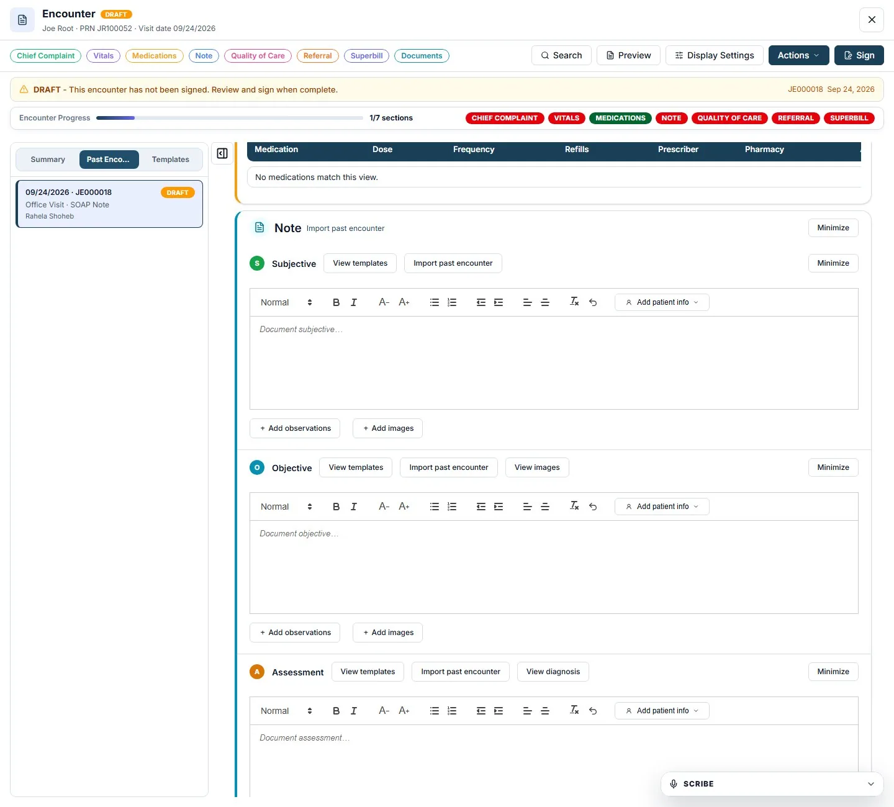
Task: Insert a bulleted list in the Subjective editor
Action: click(435, 302)
